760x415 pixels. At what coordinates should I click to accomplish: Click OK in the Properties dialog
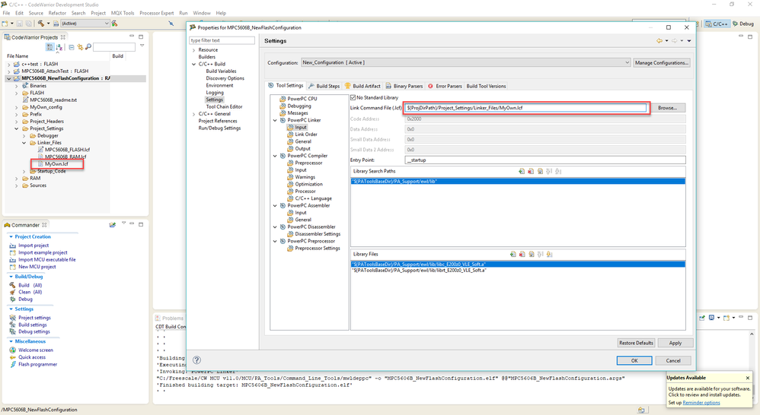tap(634, 361)
